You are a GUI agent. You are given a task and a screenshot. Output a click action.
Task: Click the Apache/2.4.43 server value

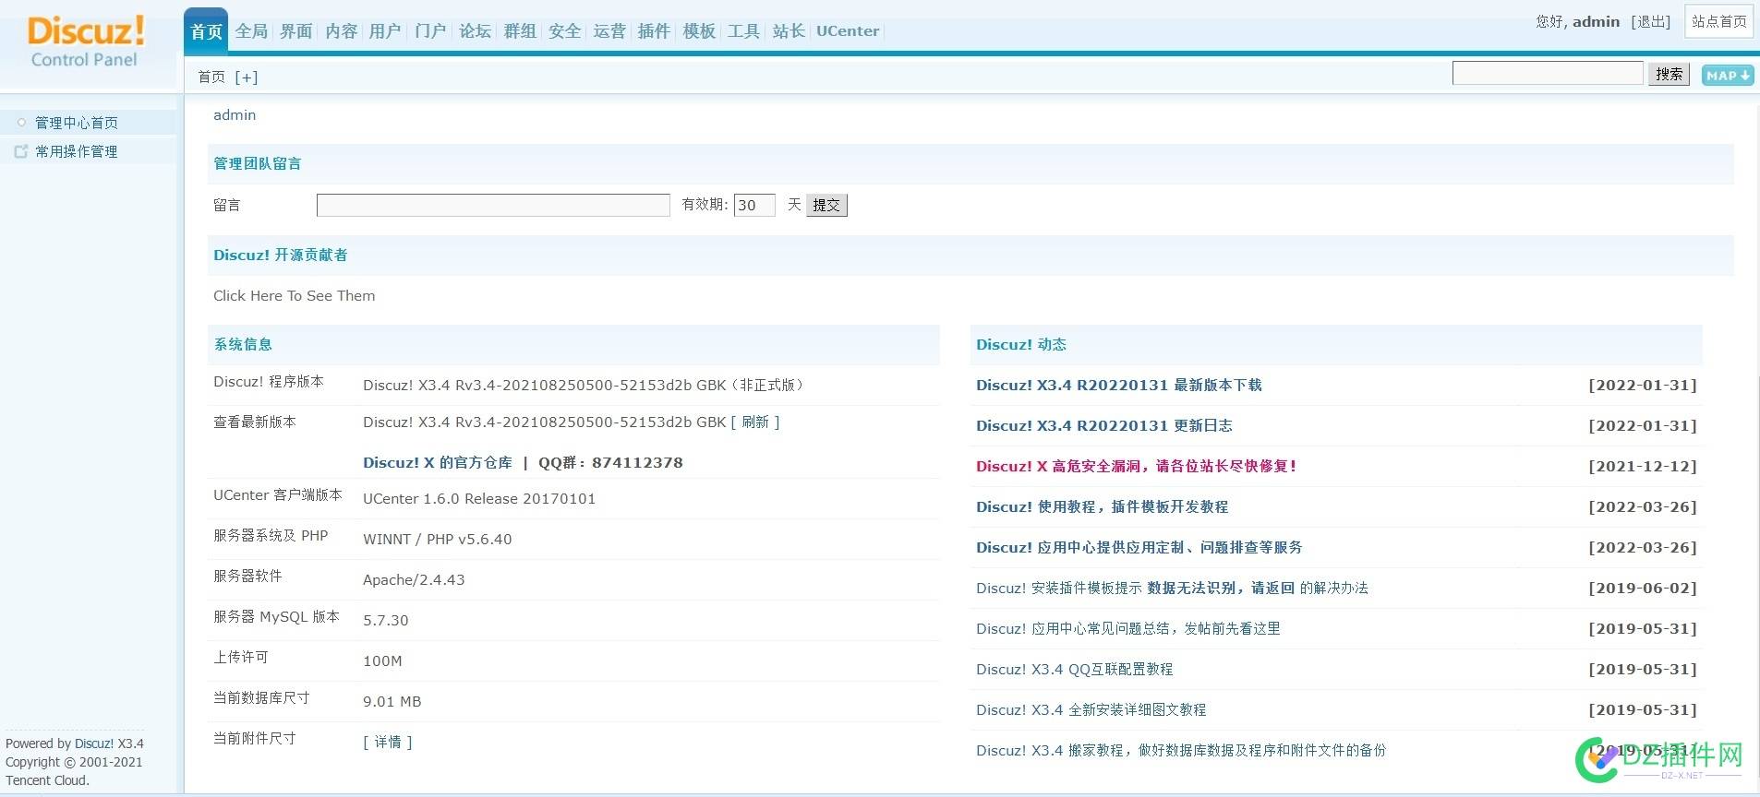[x=414, y=580]
